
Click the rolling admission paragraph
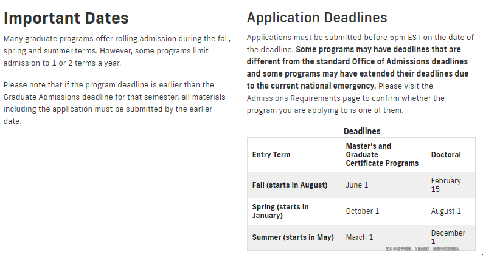[117, 51]
